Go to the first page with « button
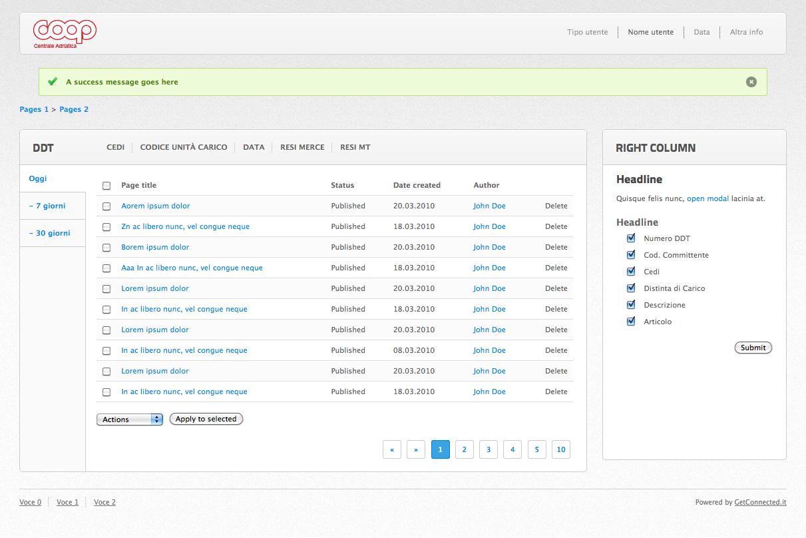The height and width of the screenshot is (538, 806). point(392,449)
